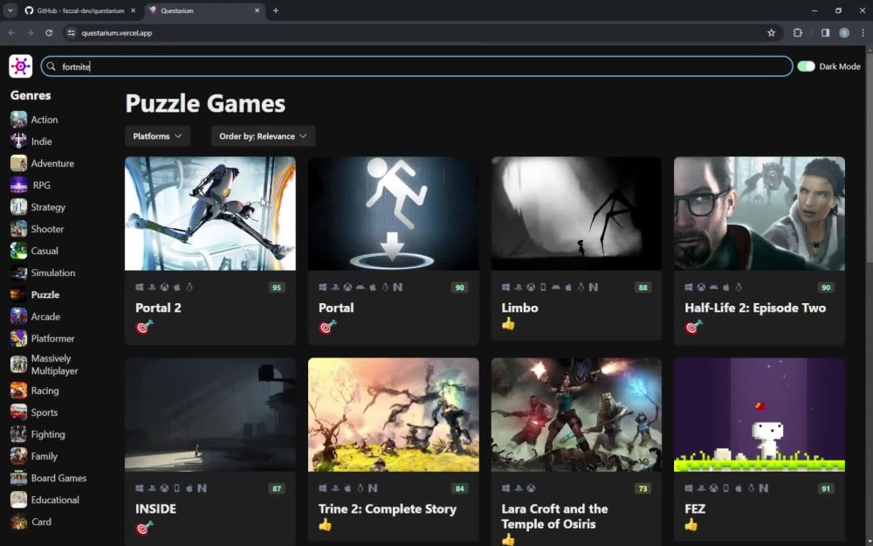Viewport: 873px width, 546px height.
Task: Open the Puzzle genre label
Action: [45, 294]
